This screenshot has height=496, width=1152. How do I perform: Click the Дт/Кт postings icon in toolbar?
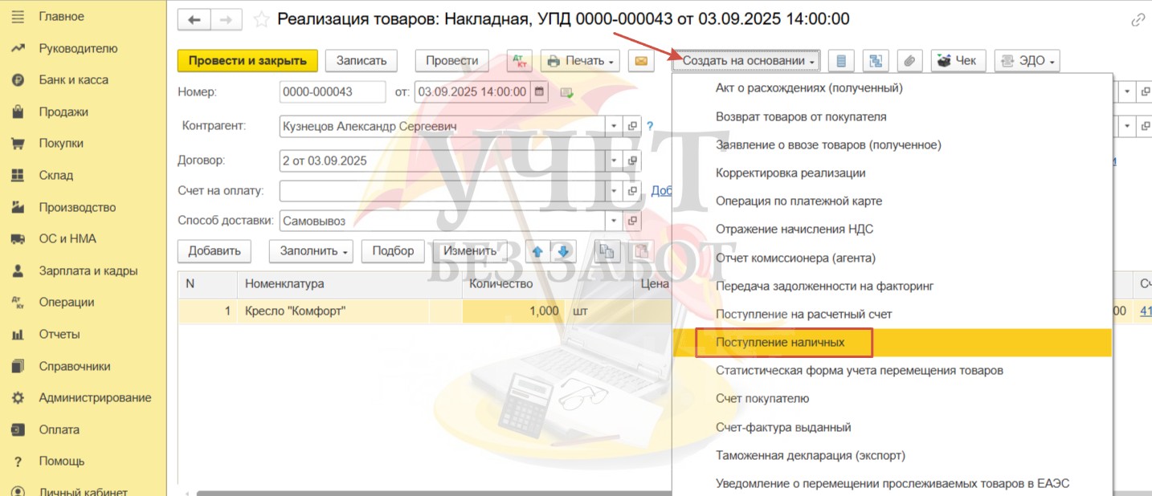click(x=520, y=61)
